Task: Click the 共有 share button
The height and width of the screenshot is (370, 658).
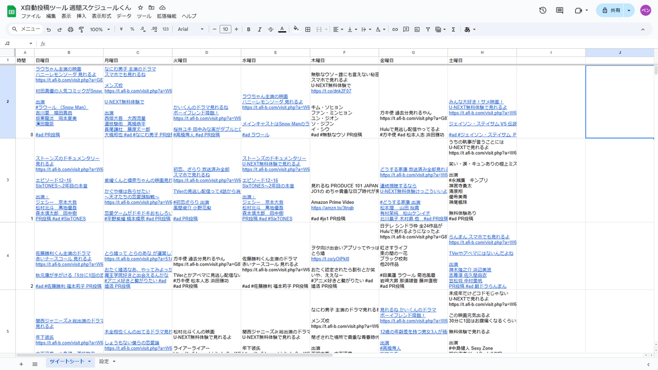Action: click(610, 10)
